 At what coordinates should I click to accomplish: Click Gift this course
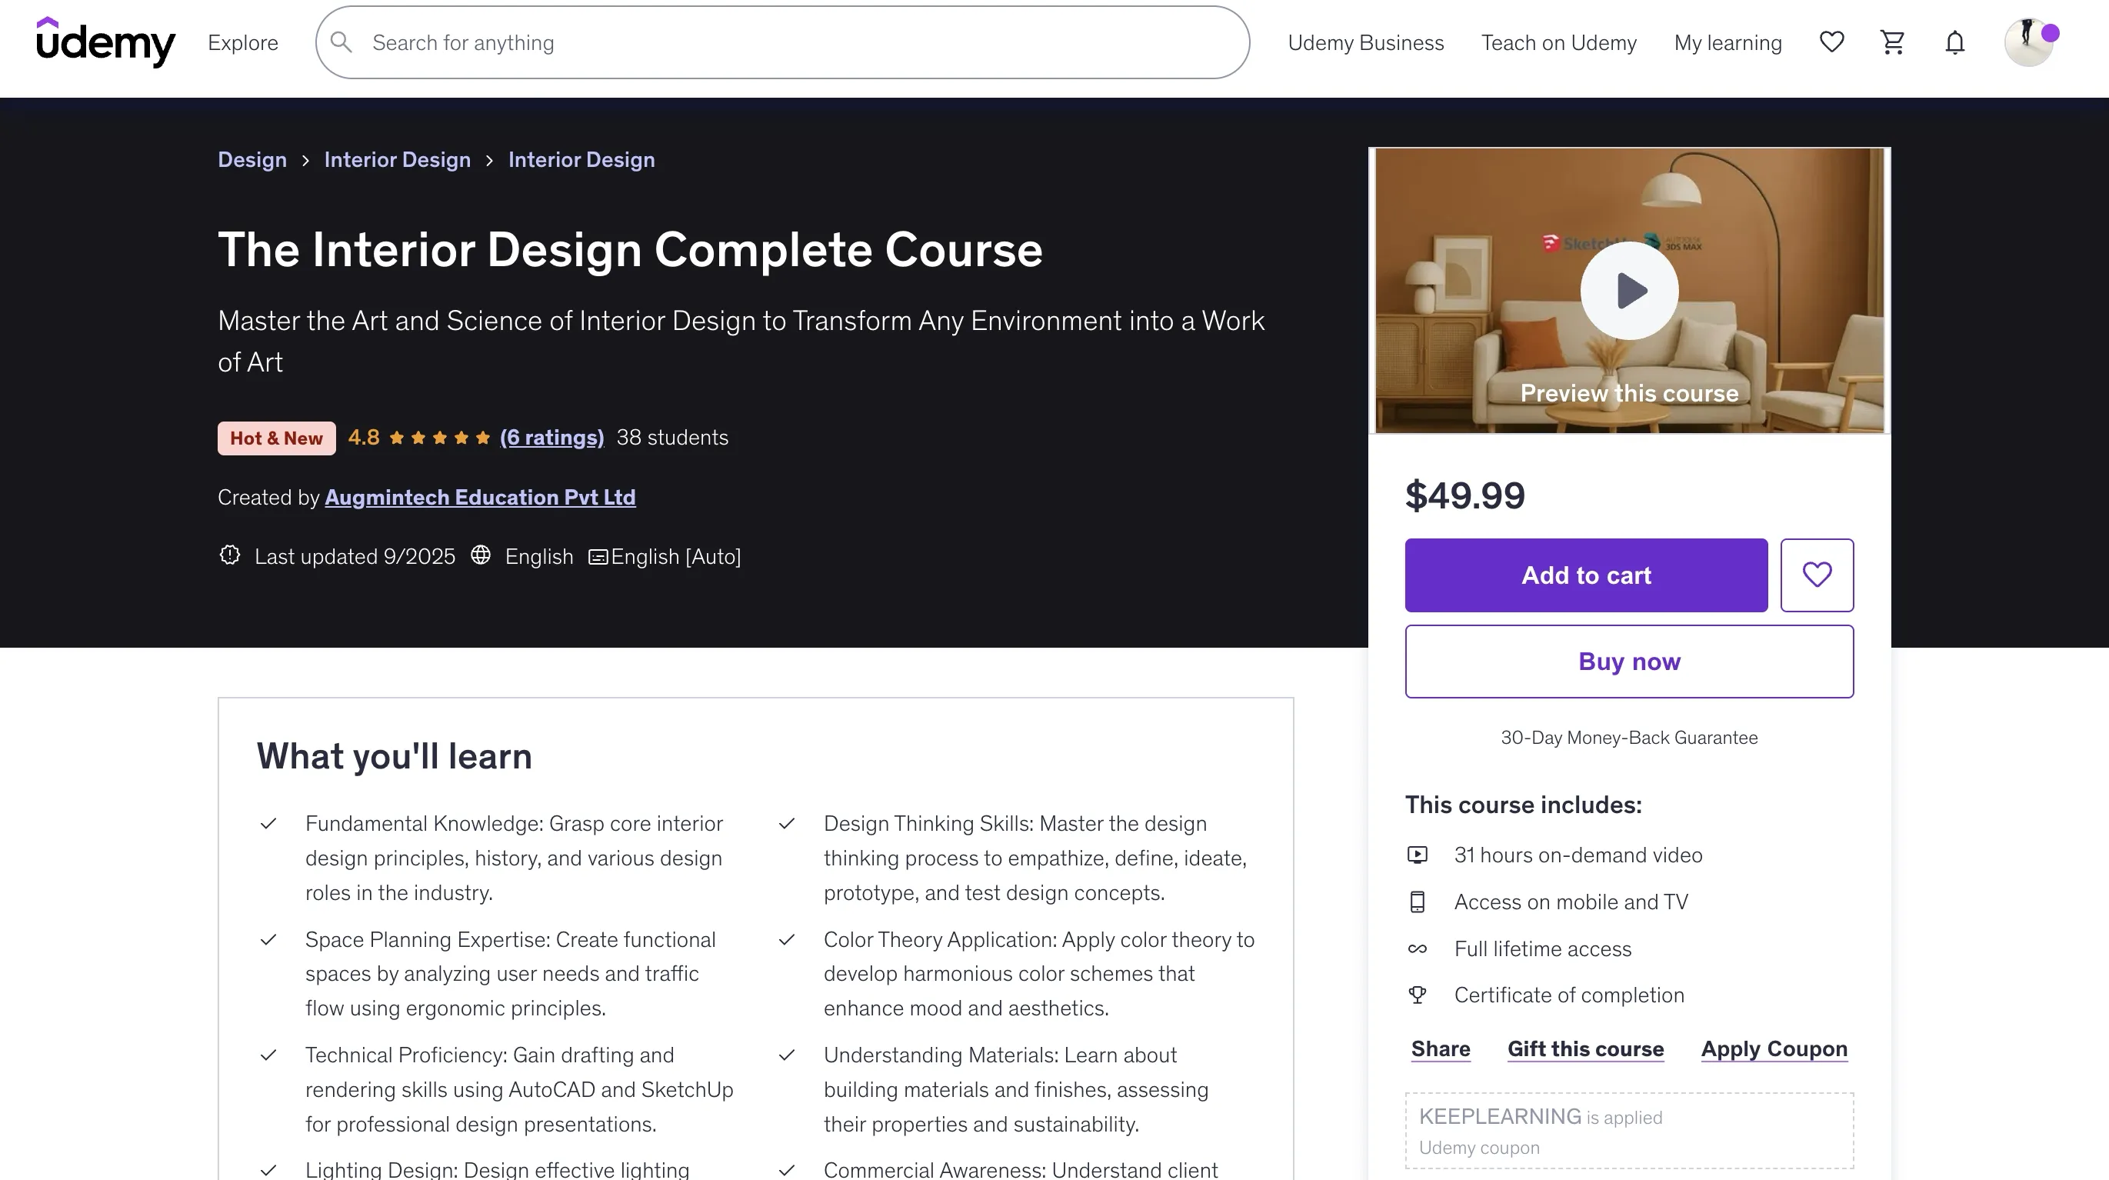point(1585,1049)
